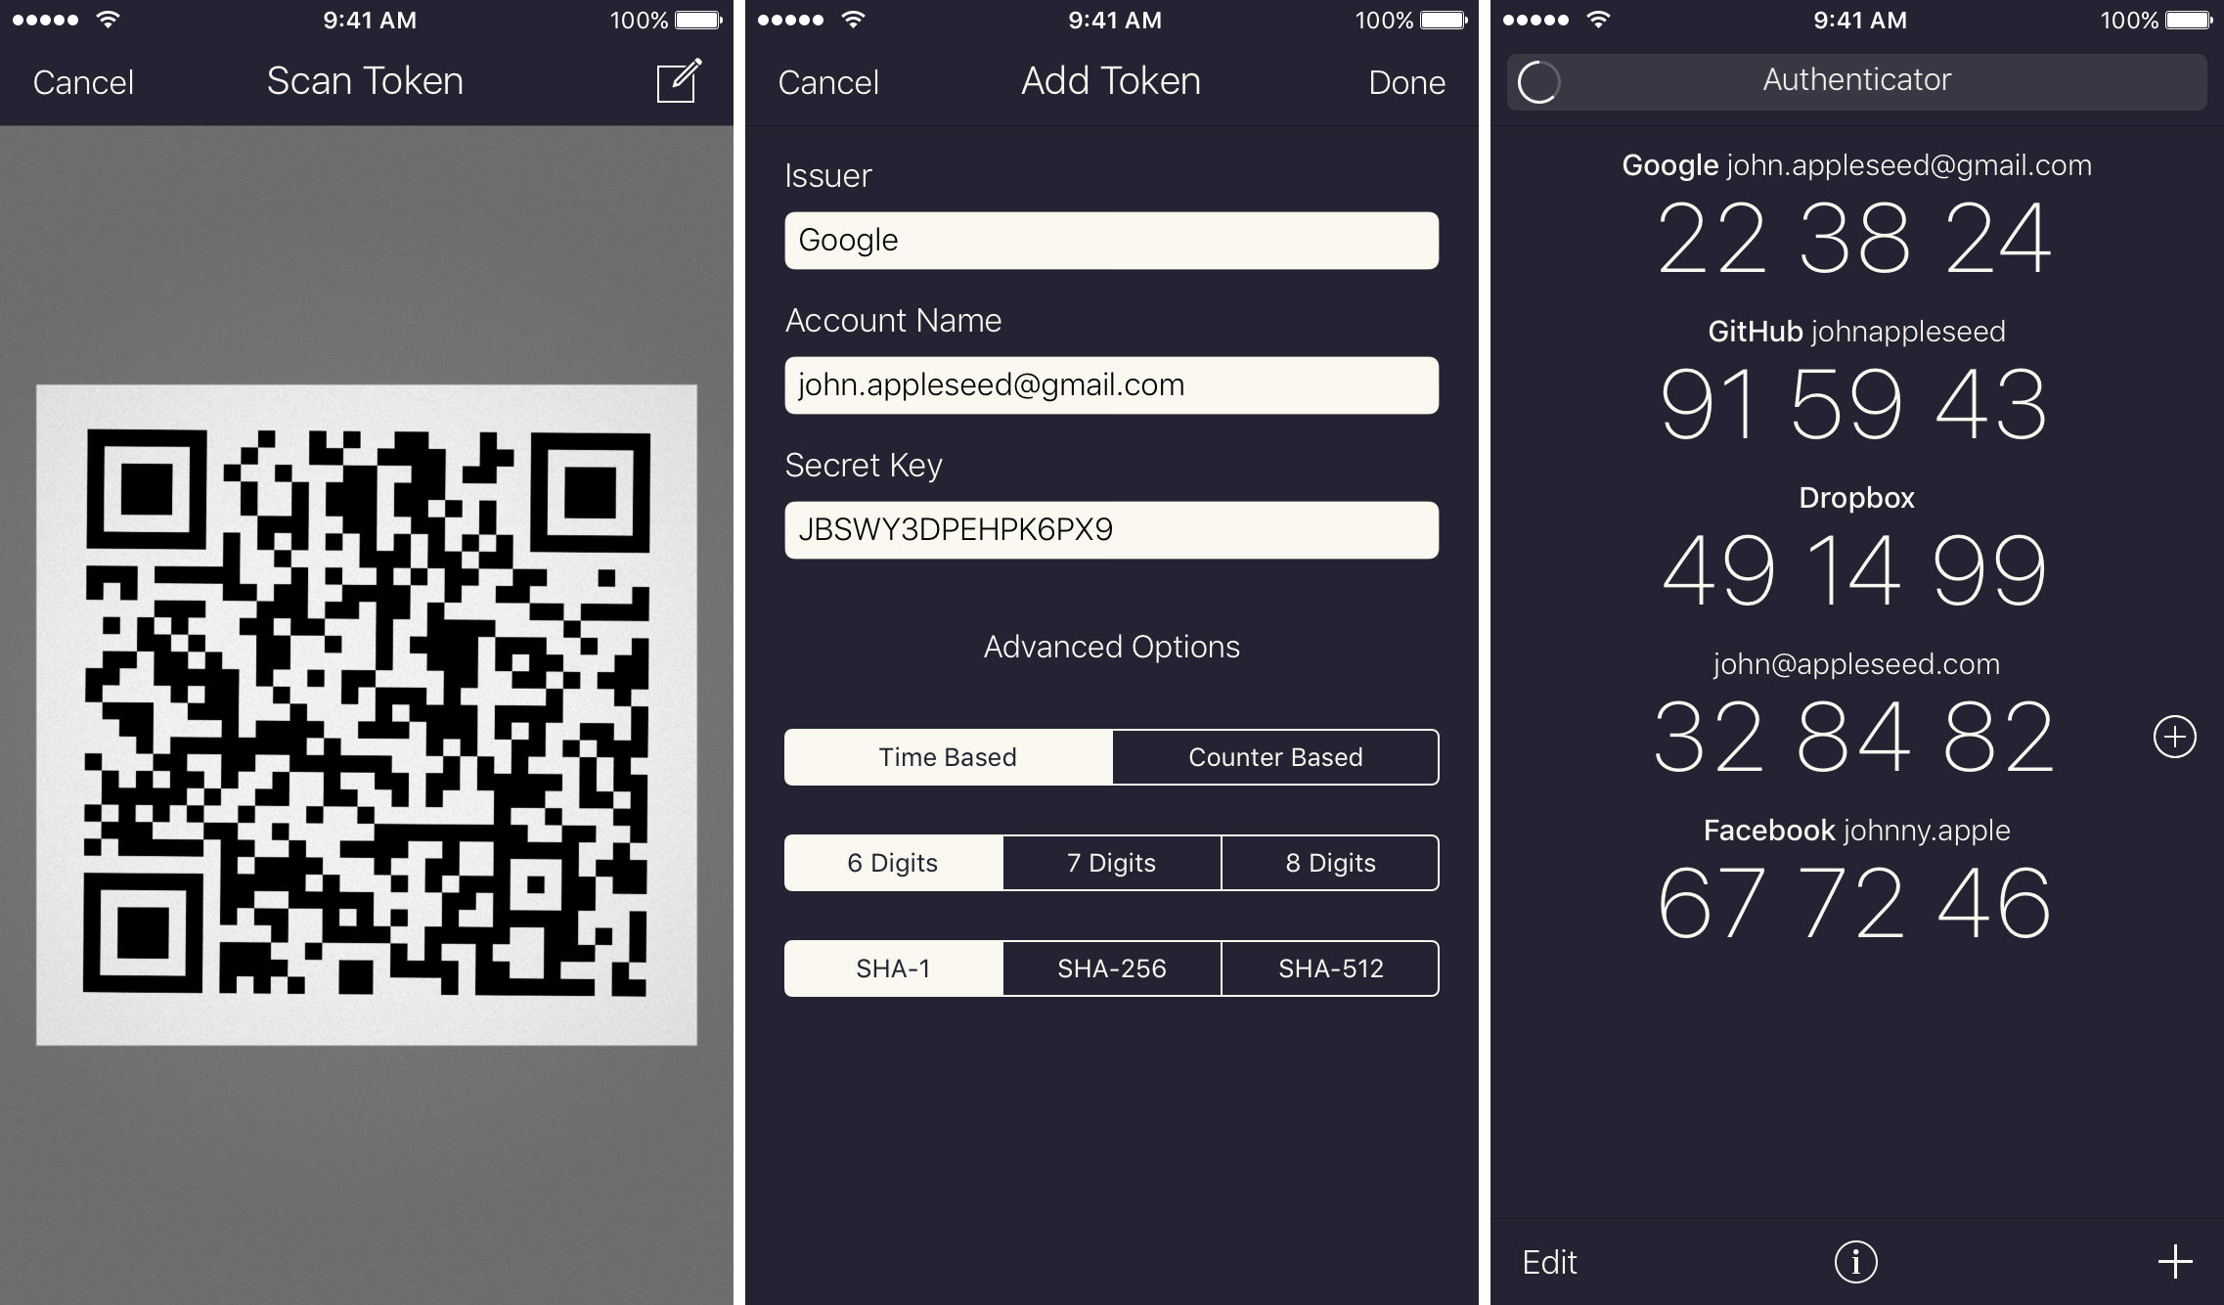The height and width of the screenshot is (1305, 2224).
Task: Select Time Based token toggle
Action: [x=946, y=756]
